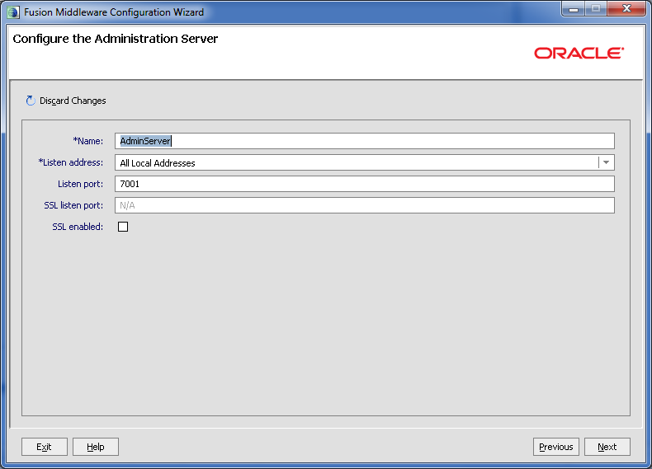
Task: Click the SSL listen port N/A field
Action: pos(365,205)
